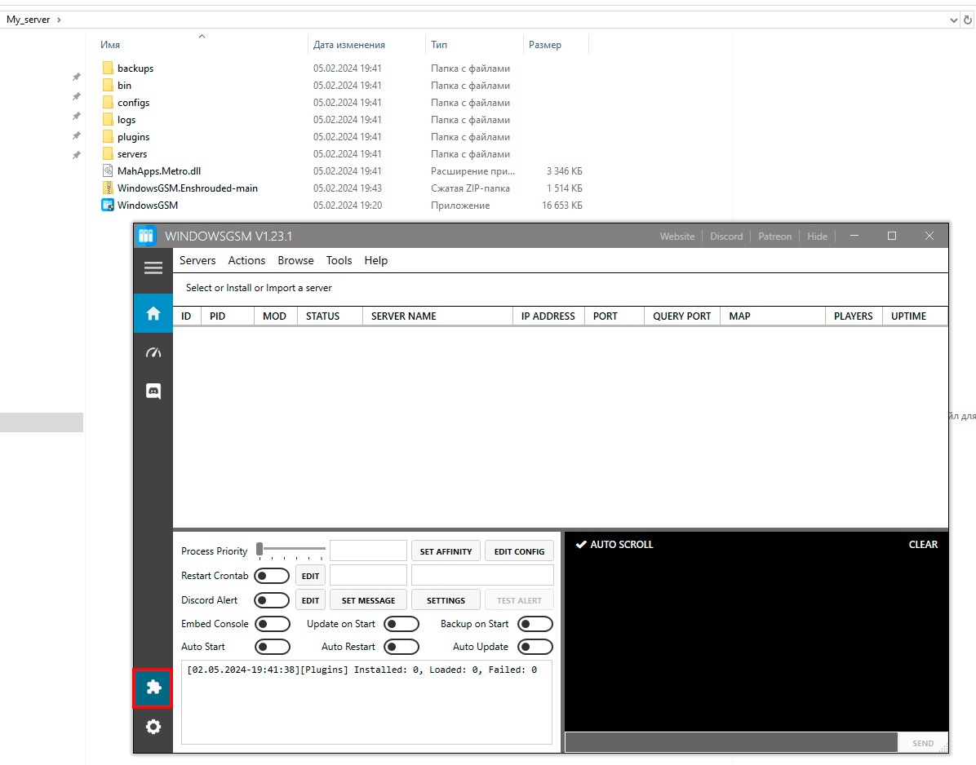Adjust the Process Priority slider handle
The width and height of the screenshot is (976, 765).
(x=260, y=548)
